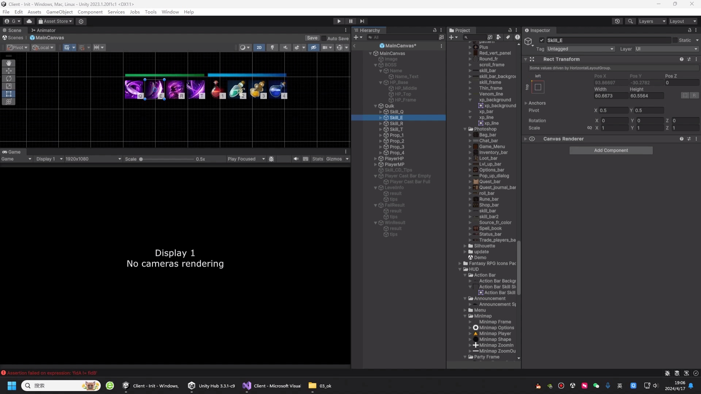Screen dimensions: 701x394
Task: Click the cloud collaboration icon
Action: 29,21
